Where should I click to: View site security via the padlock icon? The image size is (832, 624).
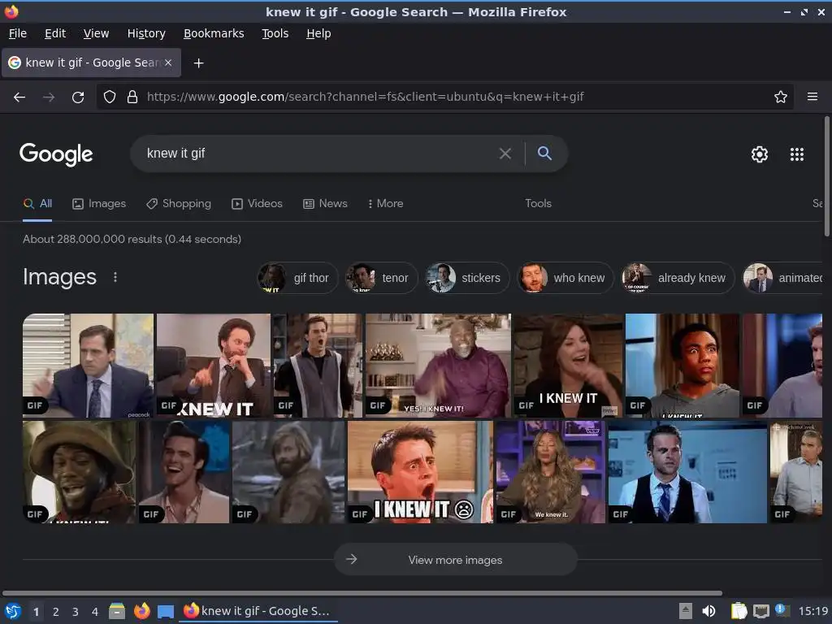click(132, 97)
